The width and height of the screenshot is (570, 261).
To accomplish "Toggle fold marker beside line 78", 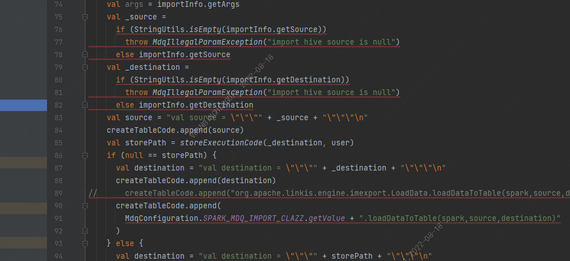I will [85, 55].
